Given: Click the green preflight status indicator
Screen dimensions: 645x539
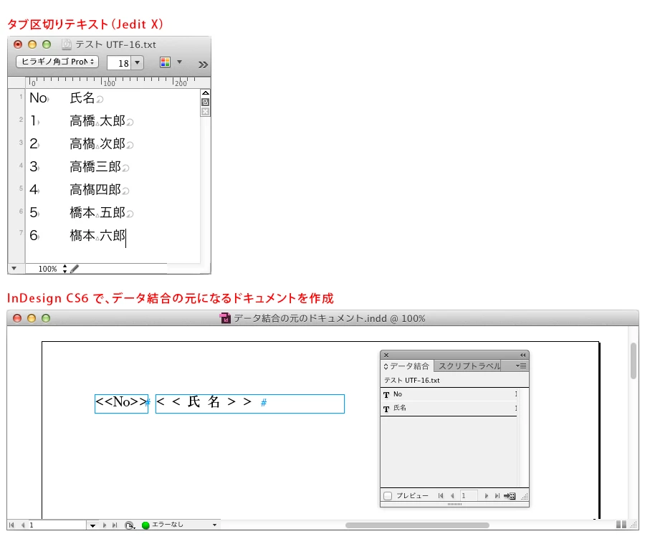Looking at the screenshot, I should point(145,525).
